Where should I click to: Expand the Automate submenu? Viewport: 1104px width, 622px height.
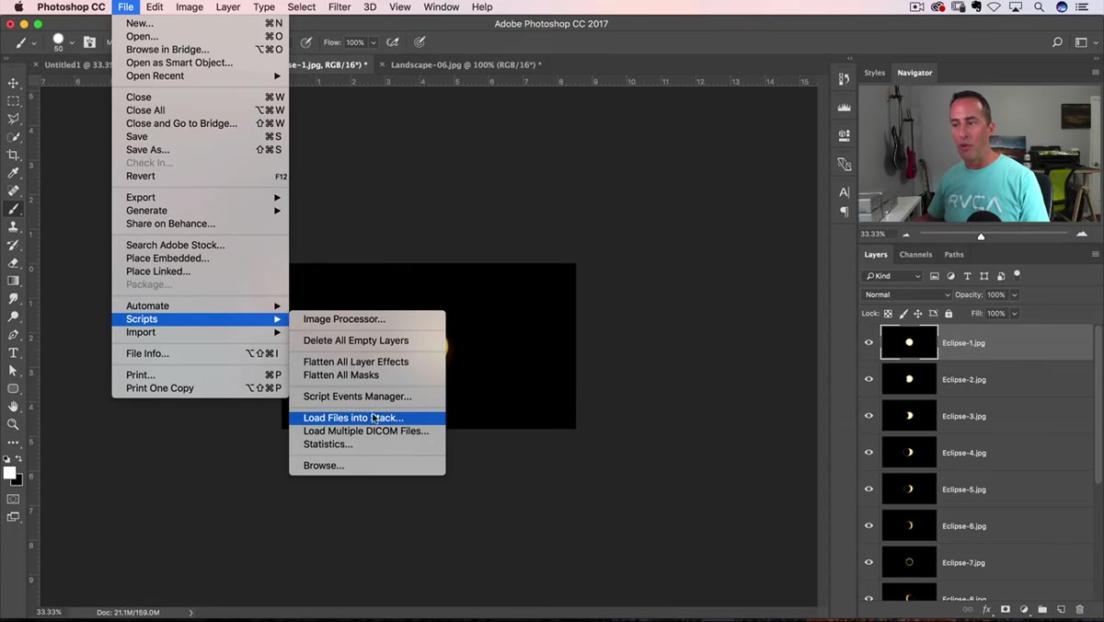click(x=201, y=305)
